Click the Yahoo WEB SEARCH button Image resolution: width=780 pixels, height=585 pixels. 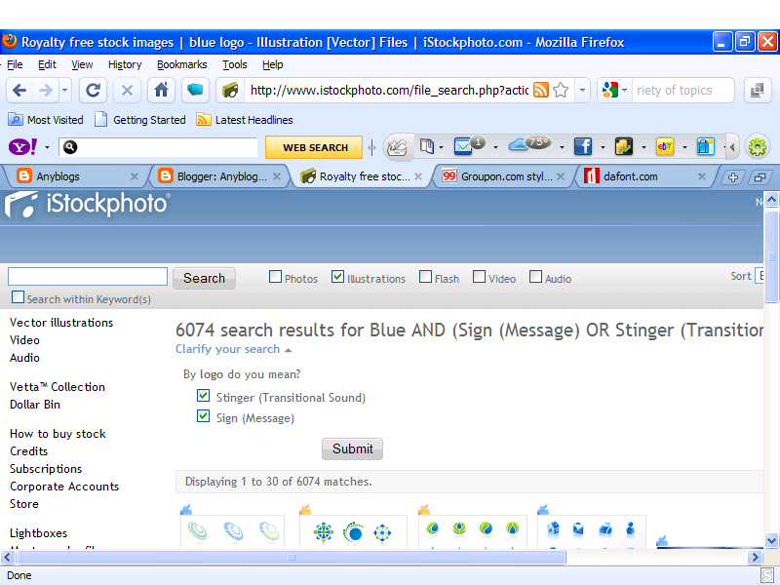(314, 147)
